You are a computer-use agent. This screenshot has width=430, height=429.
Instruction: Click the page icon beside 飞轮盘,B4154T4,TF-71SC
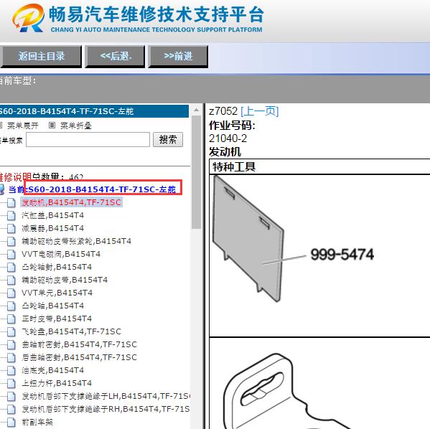11,331
